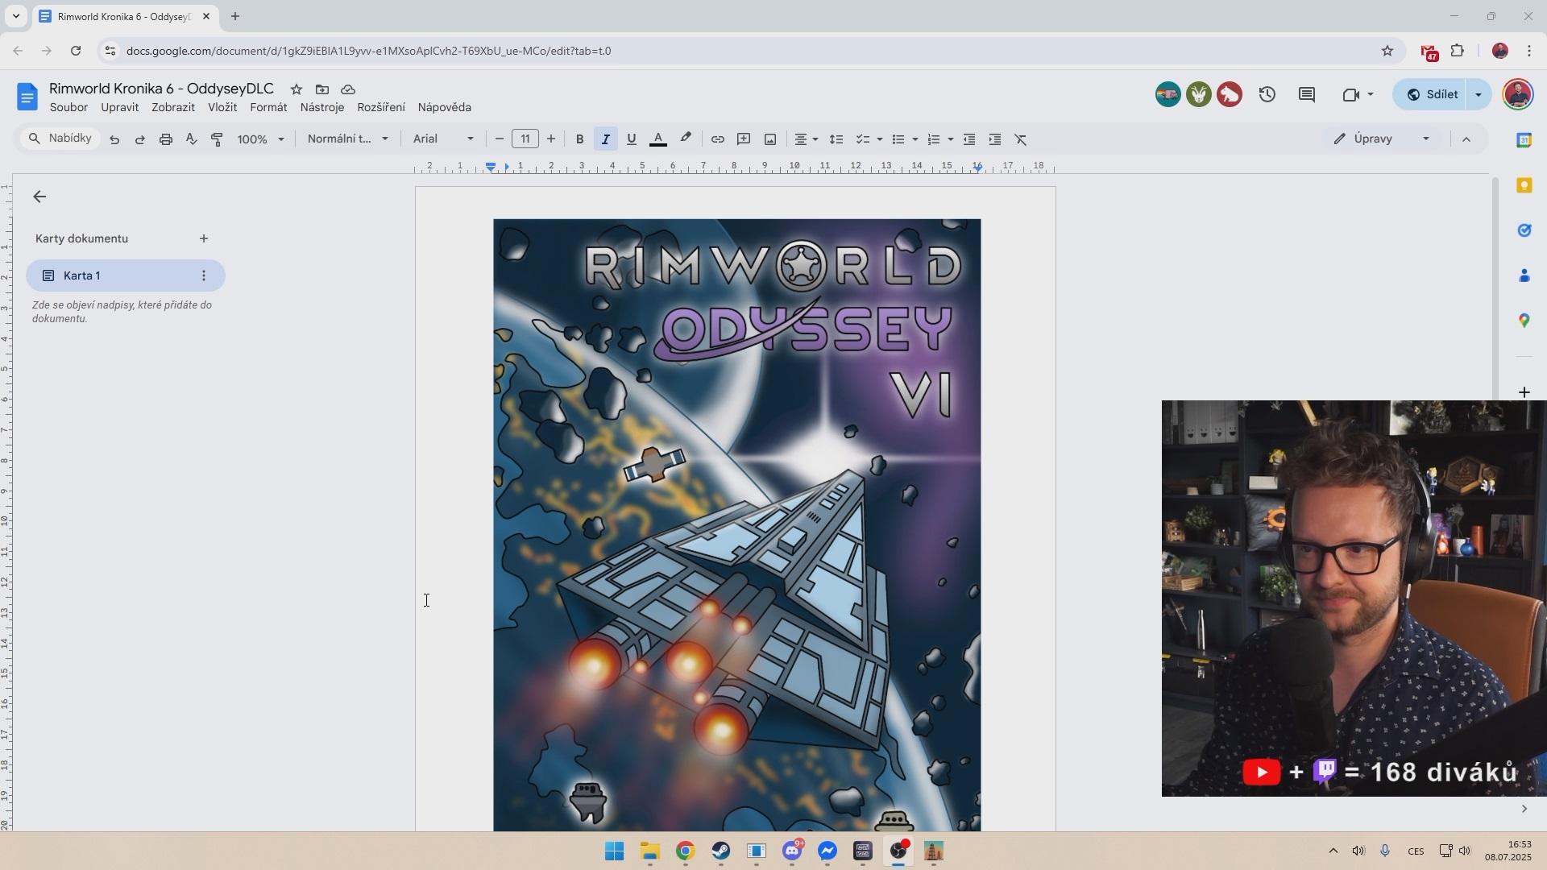Search menus with Nabídky button
This screenshot has width=1547, height=870.
pos(60,139)
